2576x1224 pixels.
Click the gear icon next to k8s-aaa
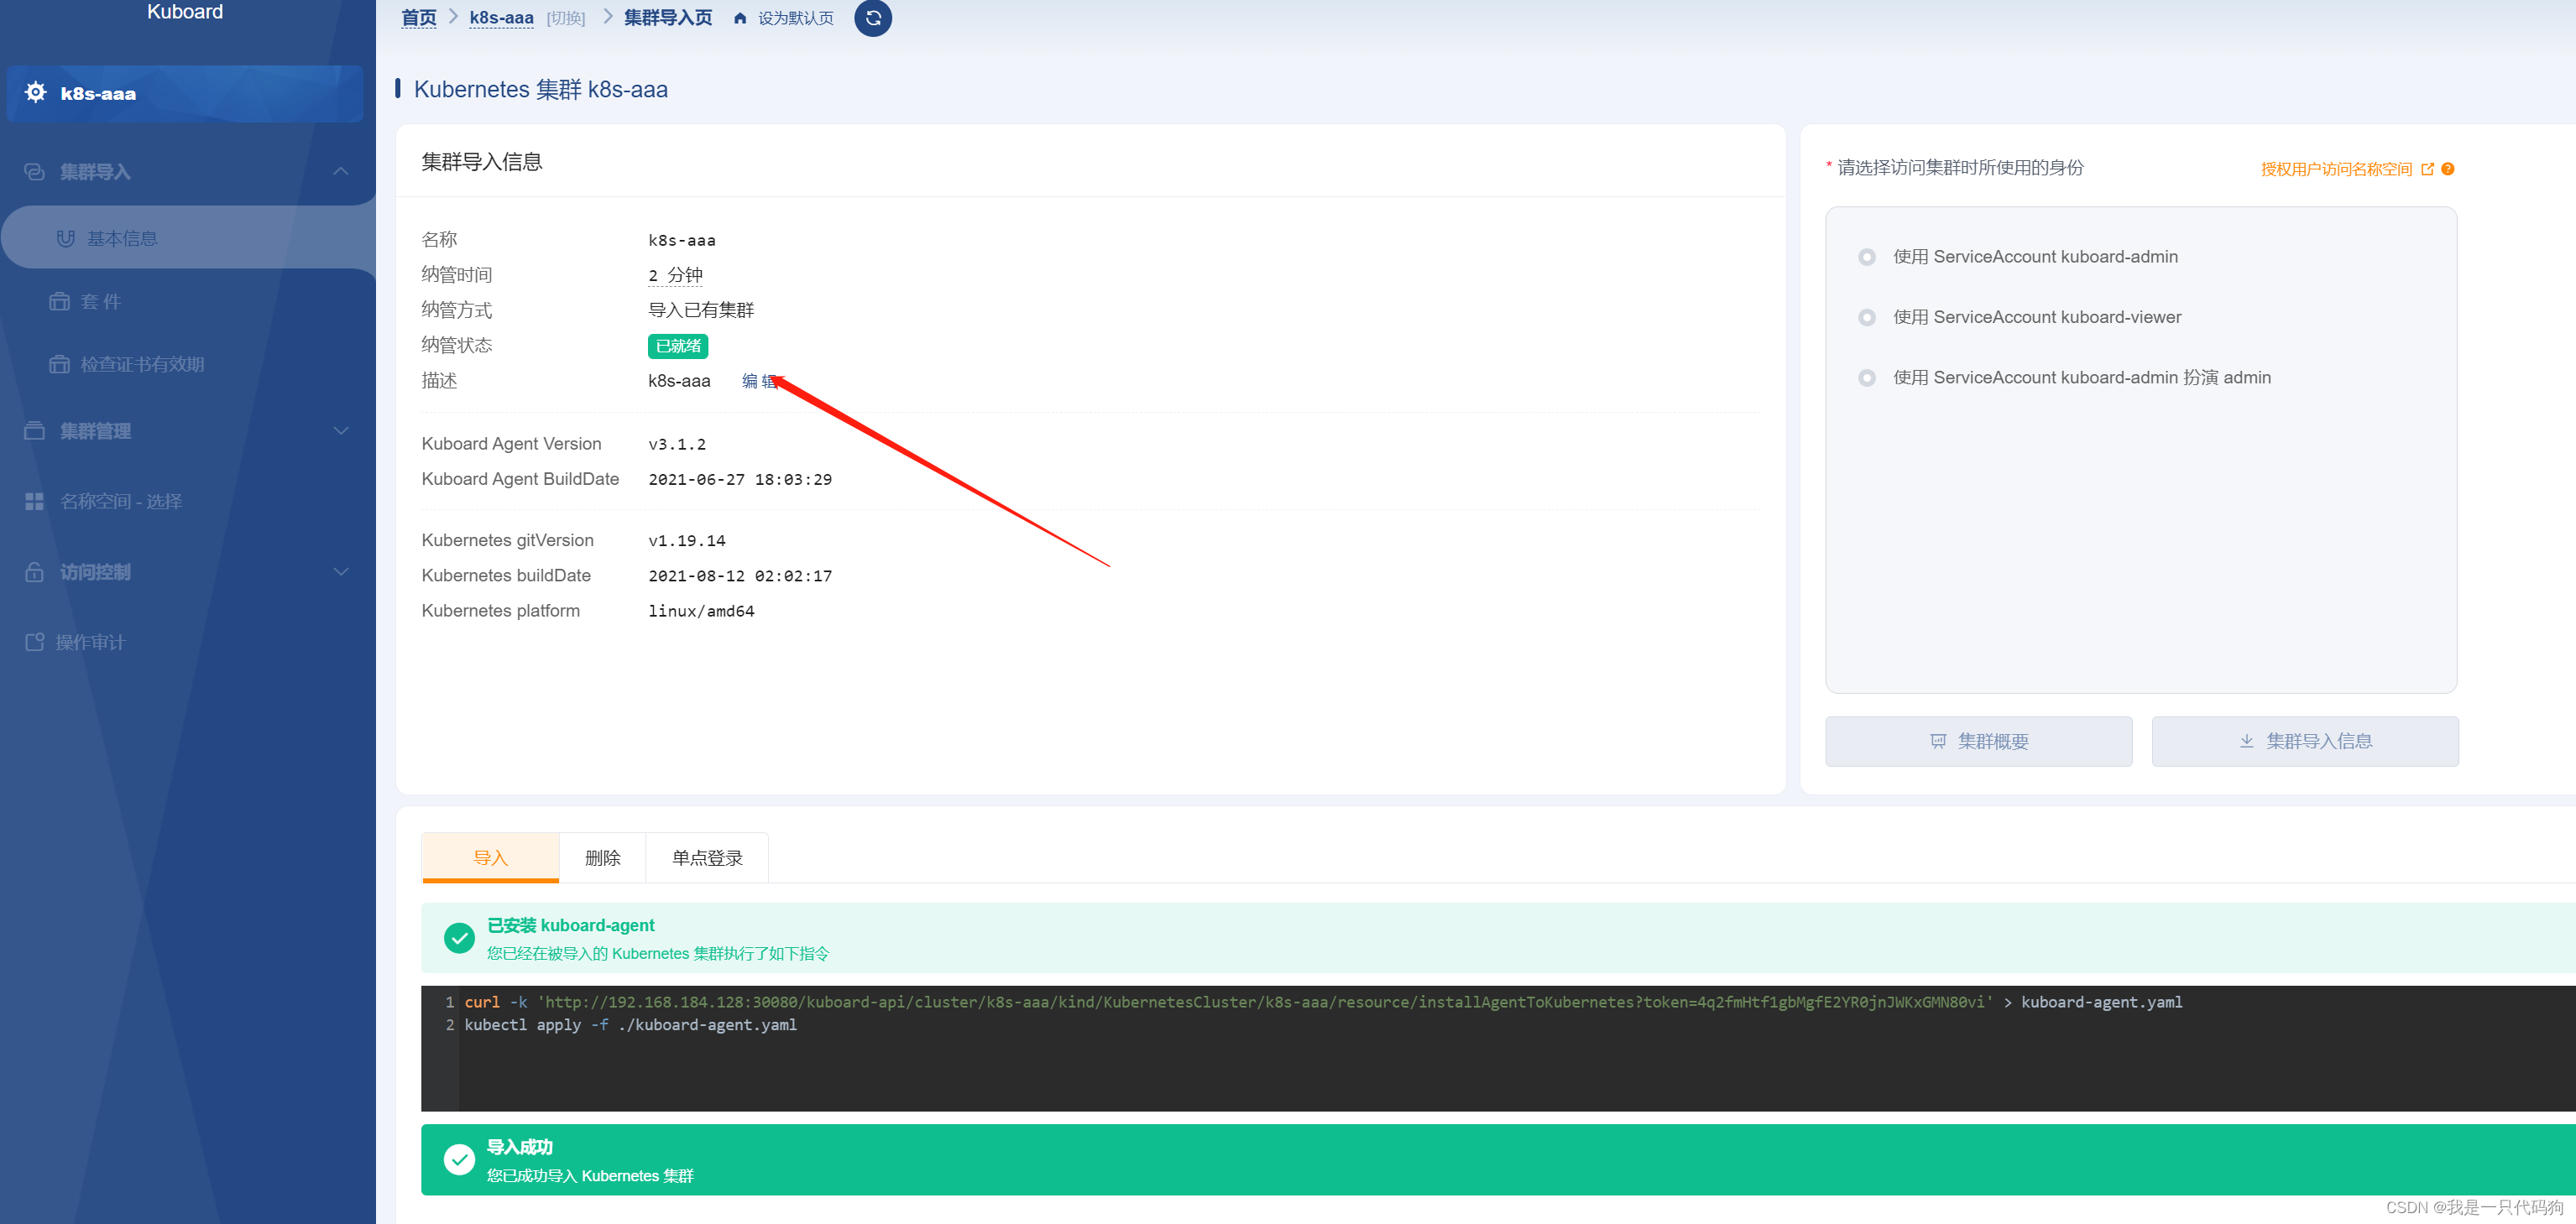tap(36, 93)
